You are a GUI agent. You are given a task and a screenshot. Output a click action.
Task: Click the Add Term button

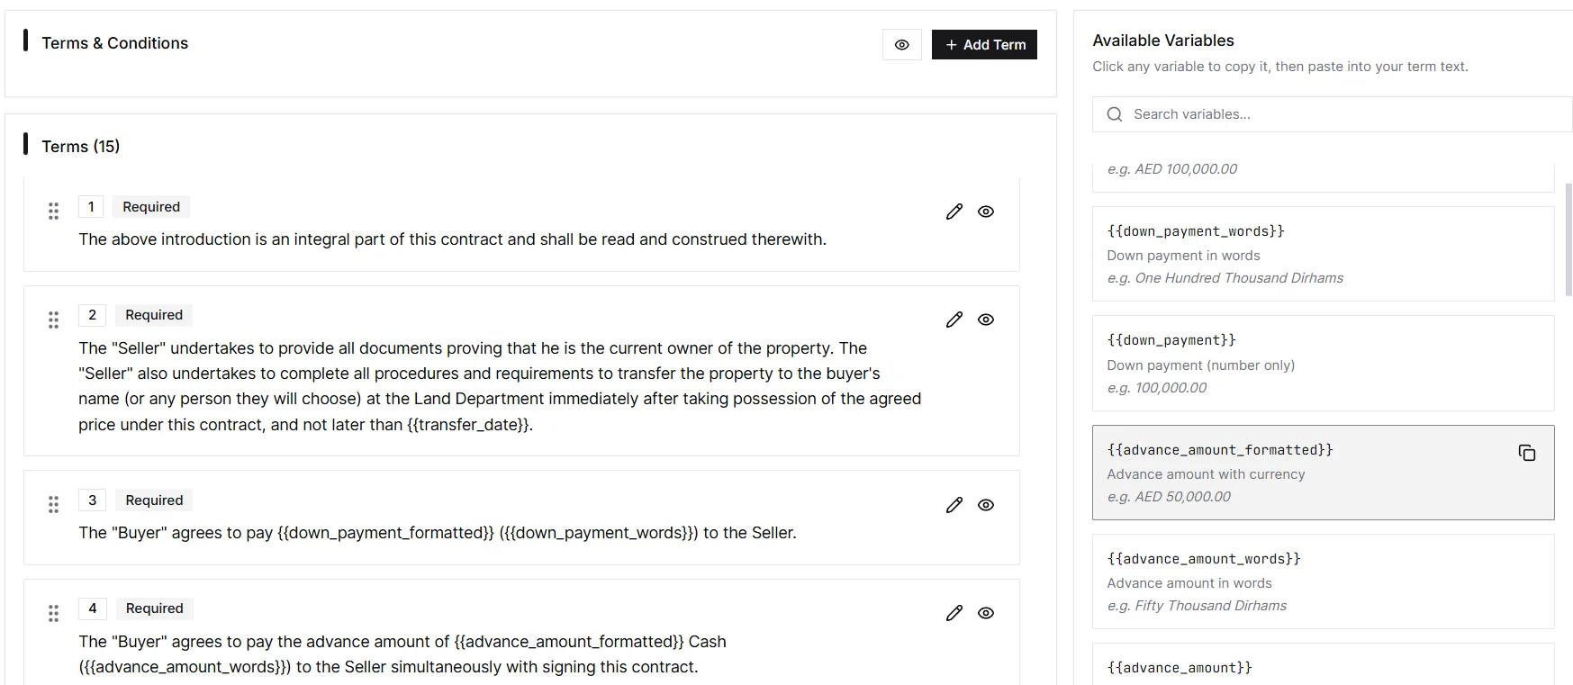984,45
